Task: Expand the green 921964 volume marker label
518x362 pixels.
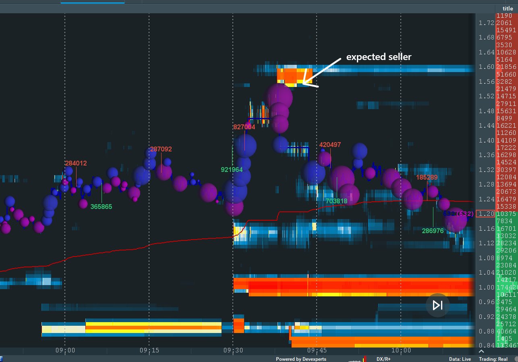Action: (x=231, y=170)
